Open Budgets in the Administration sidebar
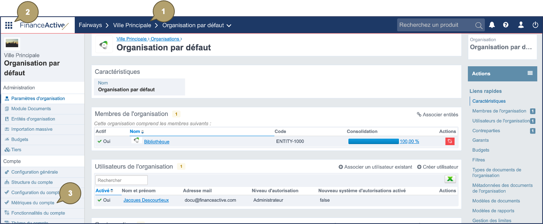543x224 pixels. pyautogui.click(x=19, y=139)
